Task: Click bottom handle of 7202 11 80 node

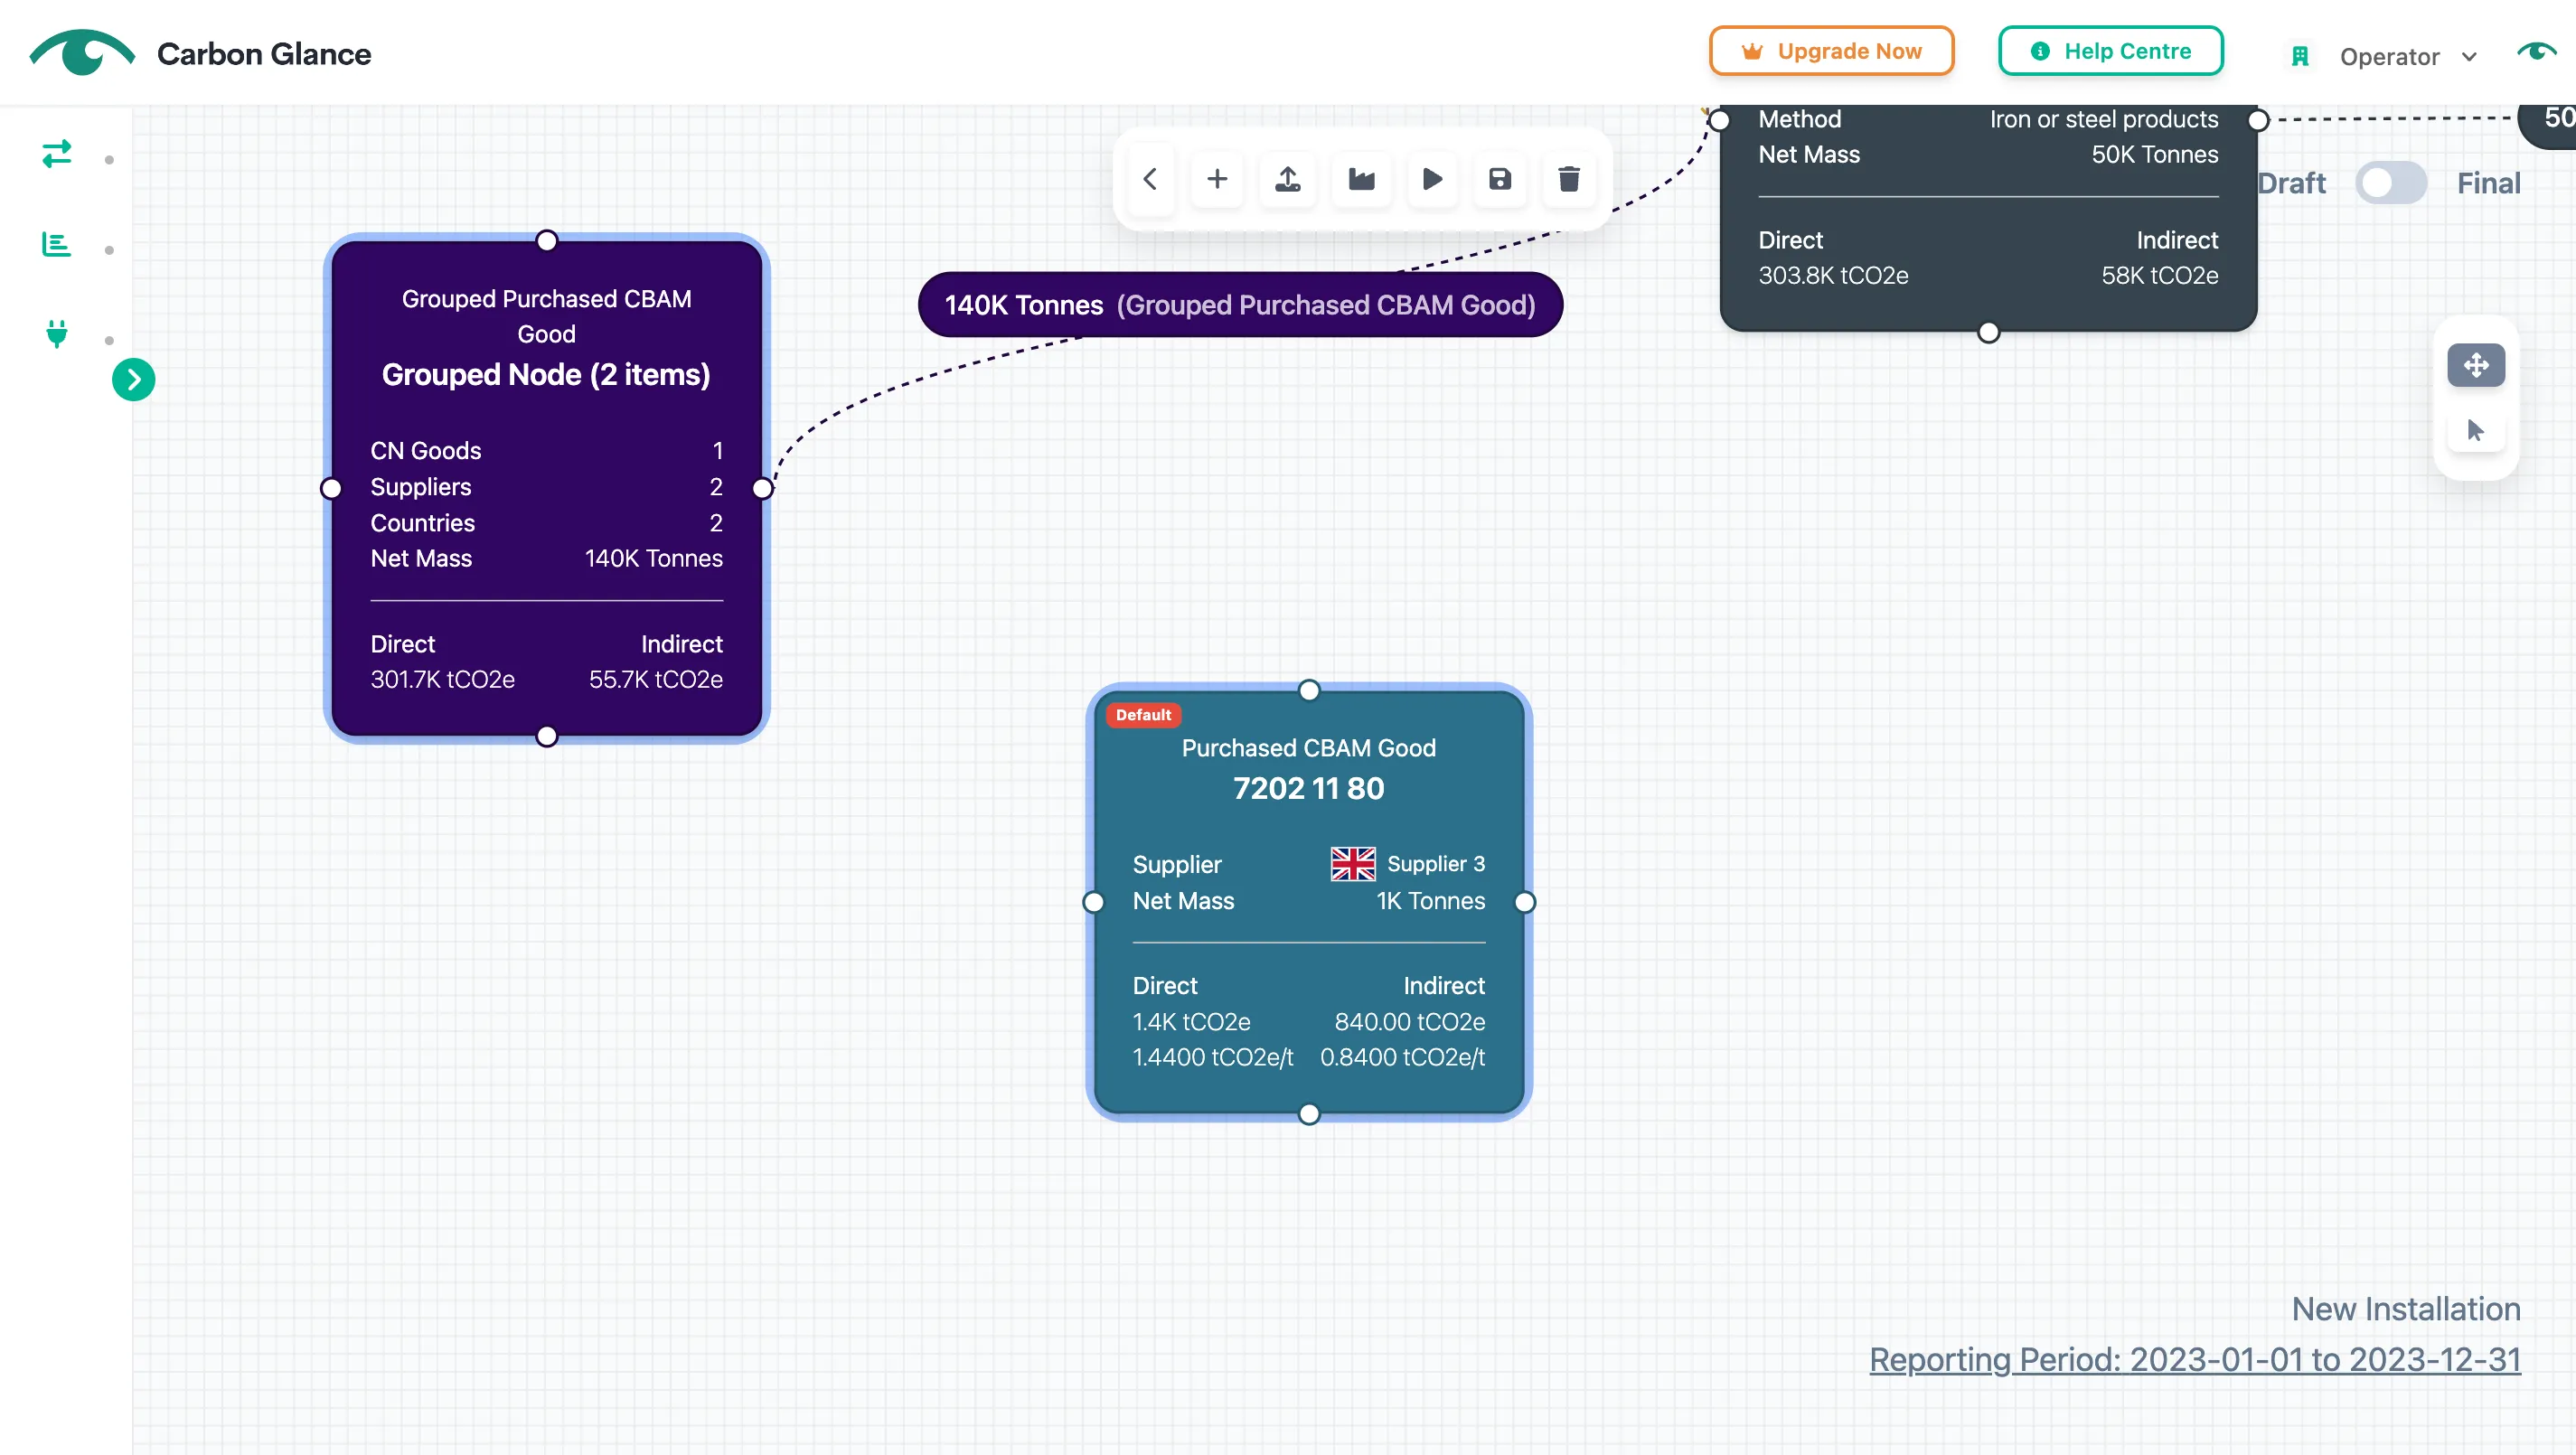Action: click(1309, 1114)
